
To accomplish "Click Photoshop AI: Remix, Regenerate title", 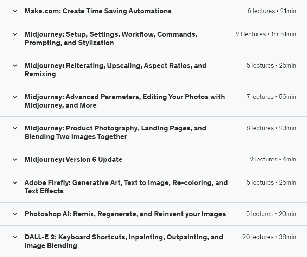I will point(125,214).
